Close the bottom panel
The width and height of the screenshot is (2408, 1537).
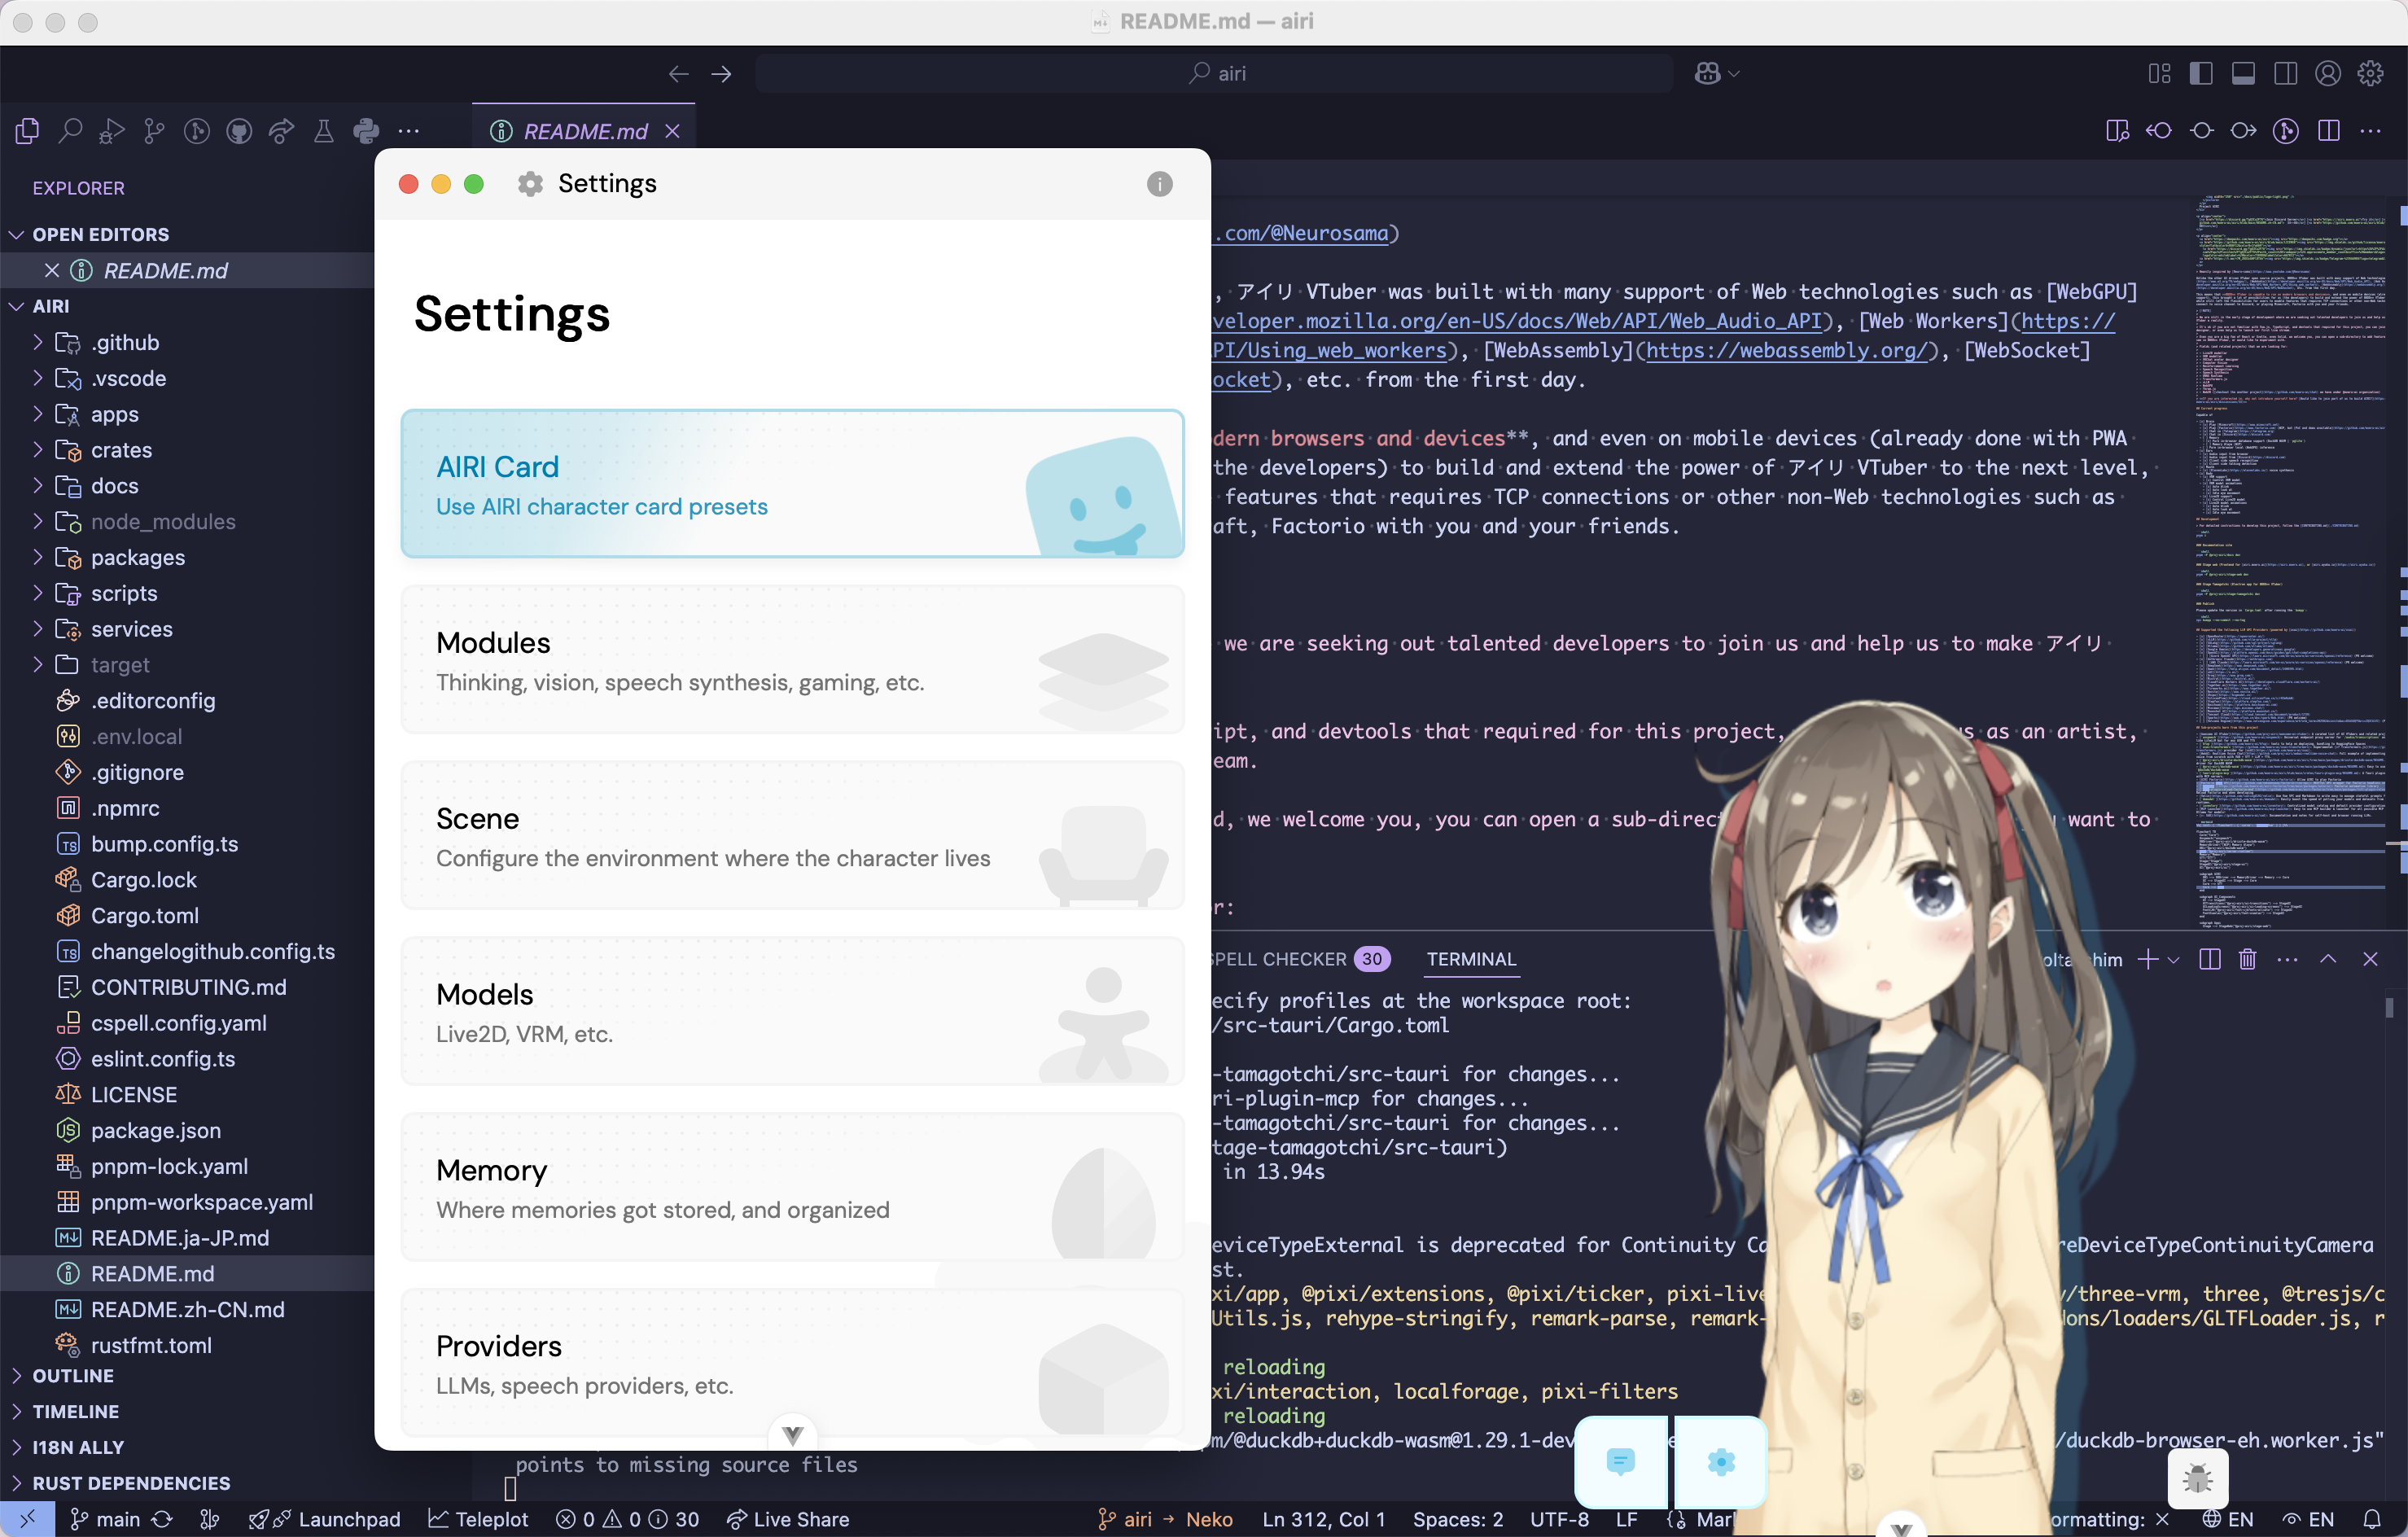click(2370, 959)
